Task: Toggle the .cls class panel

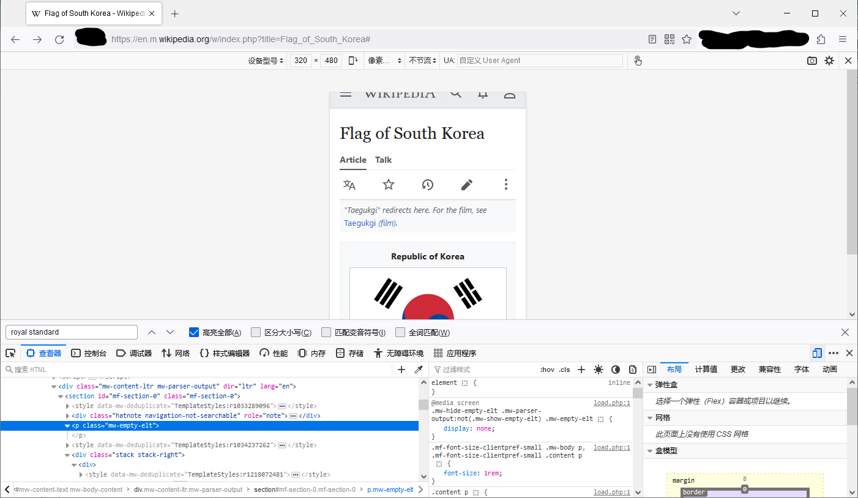Action: [564, 370]
